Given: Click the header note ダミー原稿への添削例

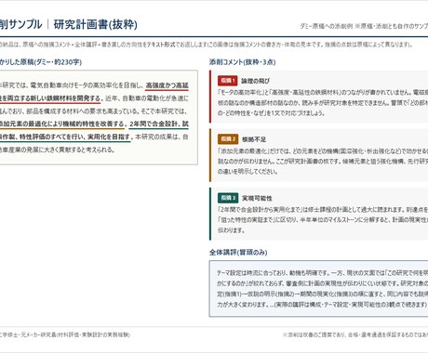Looking at the screenshot, I should point(326,26).
